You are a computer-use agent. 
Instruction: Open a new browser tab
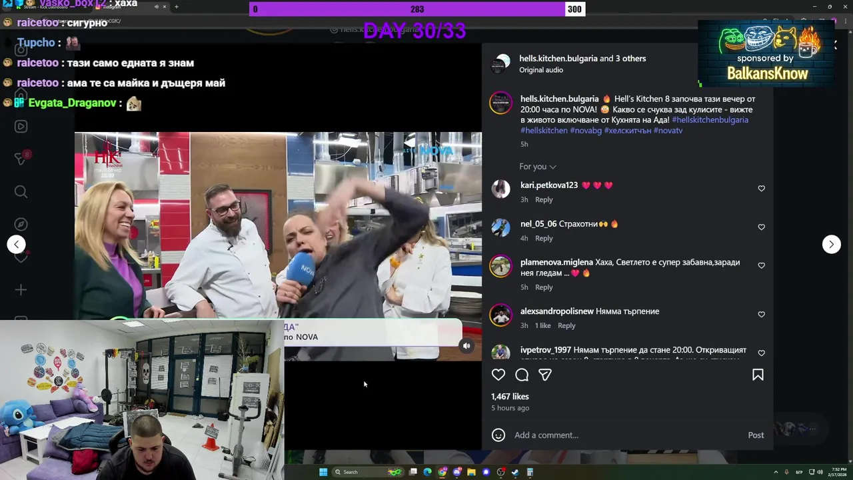177,7
